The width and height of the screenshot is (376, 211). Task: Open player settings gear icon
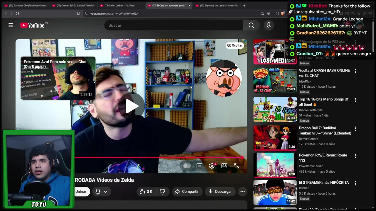[212, 166]
